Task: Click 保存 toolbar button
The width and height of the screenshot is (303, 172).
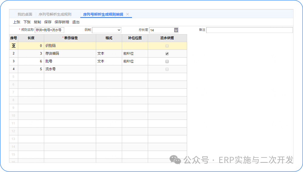Action: click(48, 22)
